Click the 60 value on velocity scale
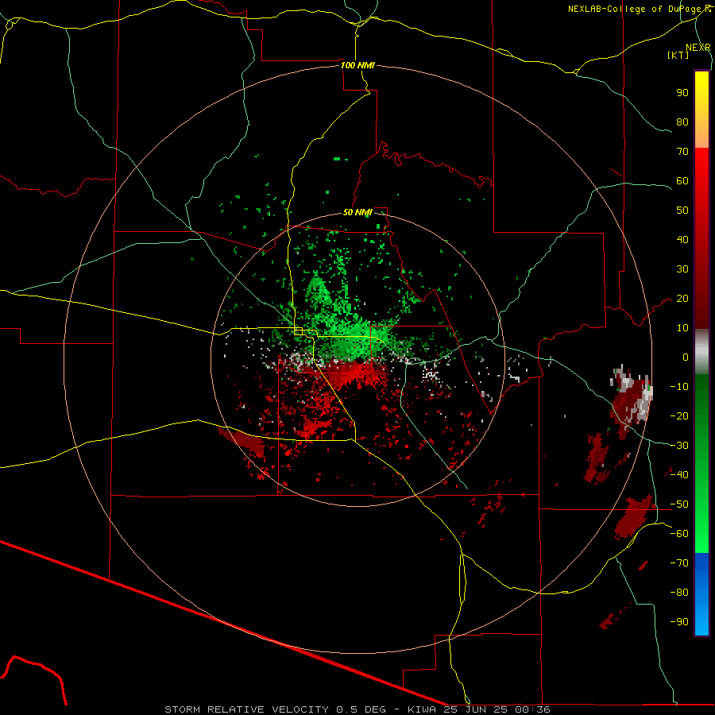Image resolution: width=715 pixels, height=715 pixels. [682, 181]
